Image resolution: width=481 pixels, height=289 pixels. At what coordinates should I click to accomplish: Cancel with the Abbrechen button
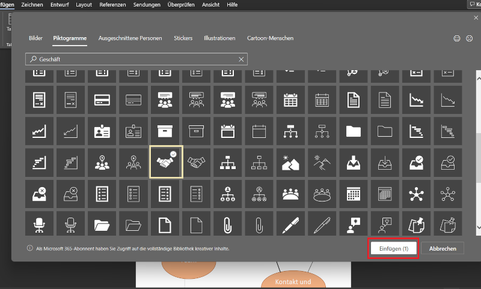(x=442, y=248)
